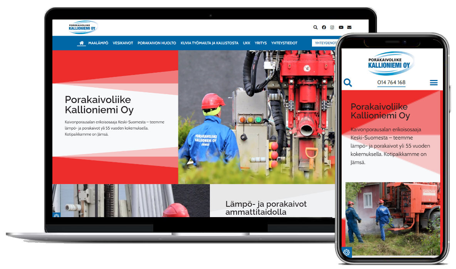The height and width of the screenshot is (269, 456).
Task: Click 'Lämpö- ja porakaivot ammattitaidolla' heading
Action: pyautogui.click(x=266, y=208)
